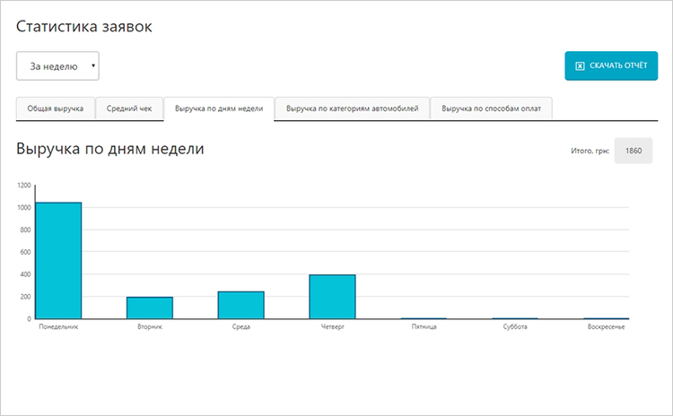Select the Выручка по дням недели tab
Viewport: 673px width, 416px height.
coord(219,108)
